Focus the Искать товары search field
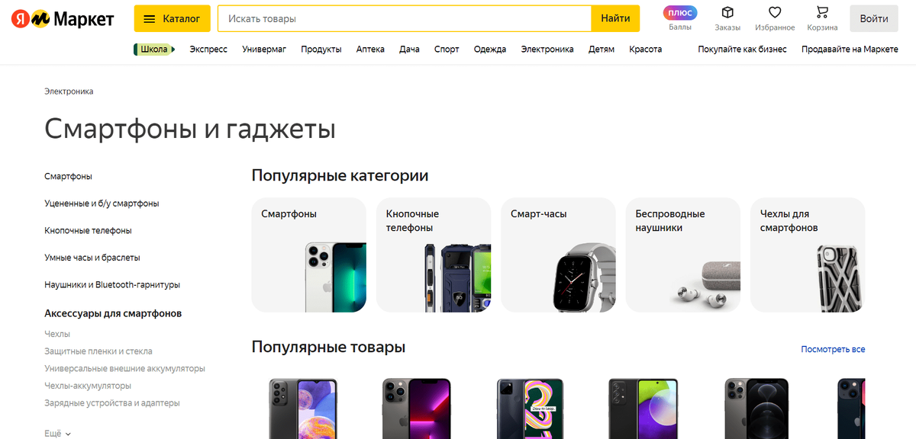 coord(405,18)
